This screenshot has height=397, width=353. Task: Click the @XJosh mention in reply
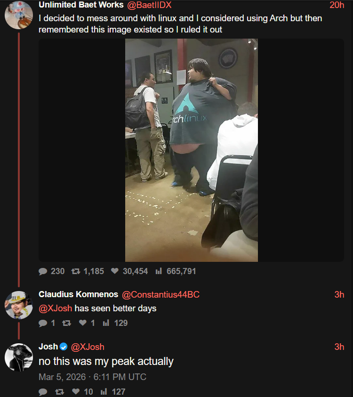(x=56, y=308)
